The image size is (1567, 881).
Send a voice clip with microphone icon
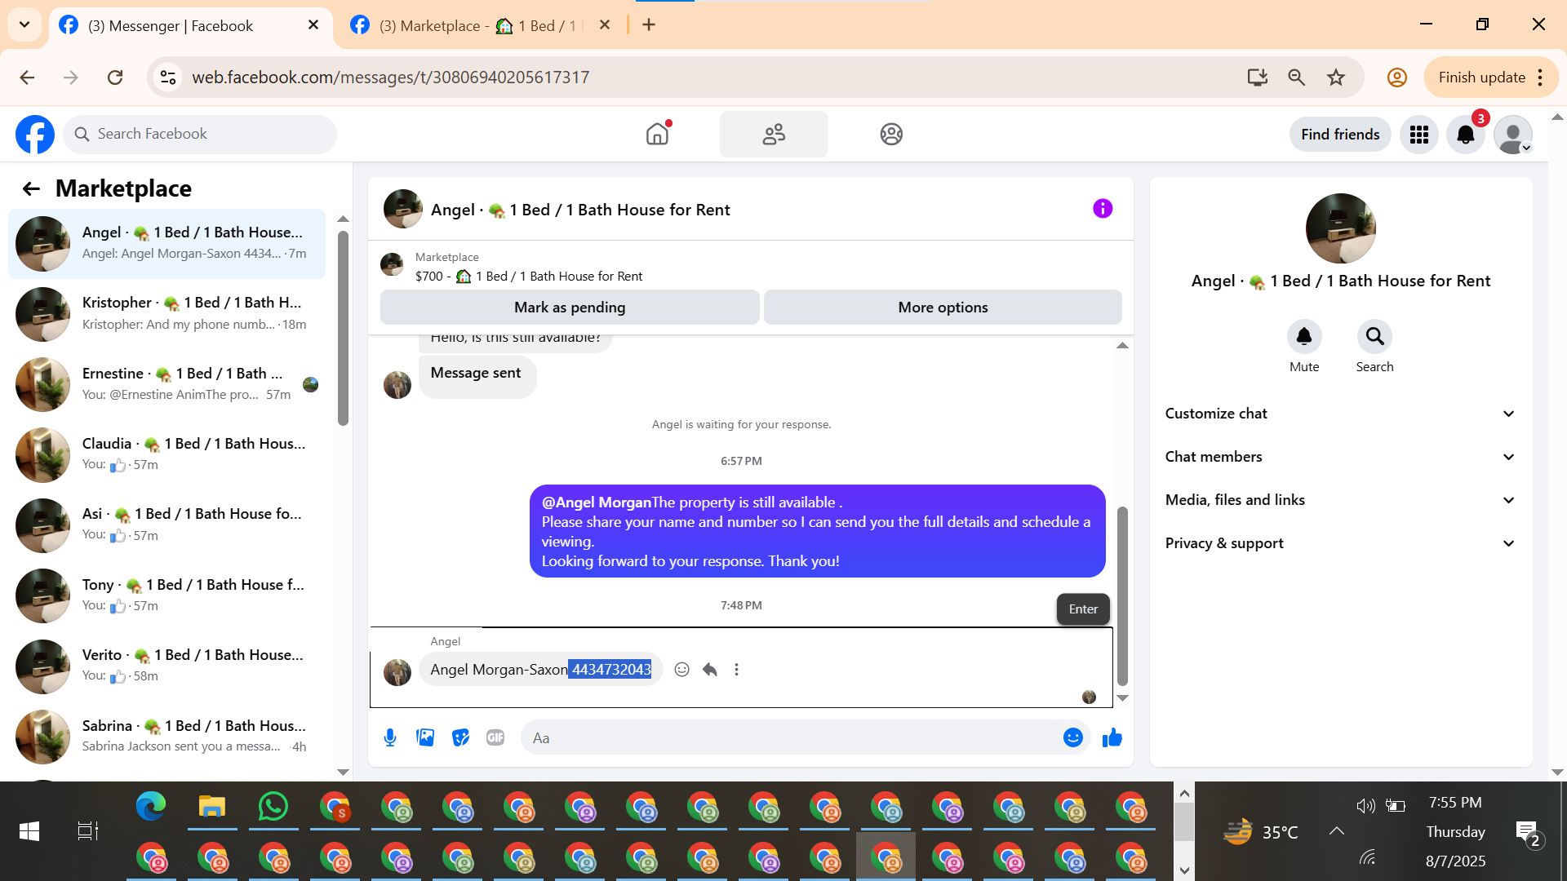tap(390, 737)
